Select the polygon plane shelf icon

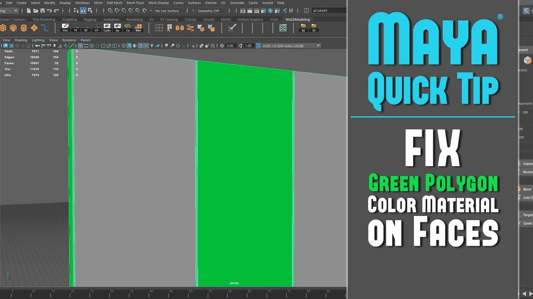34,28
